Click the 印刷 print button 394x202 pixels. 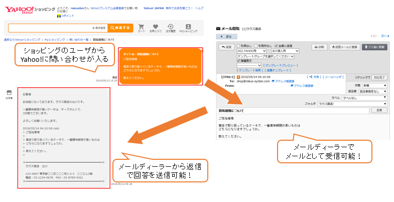319,47
